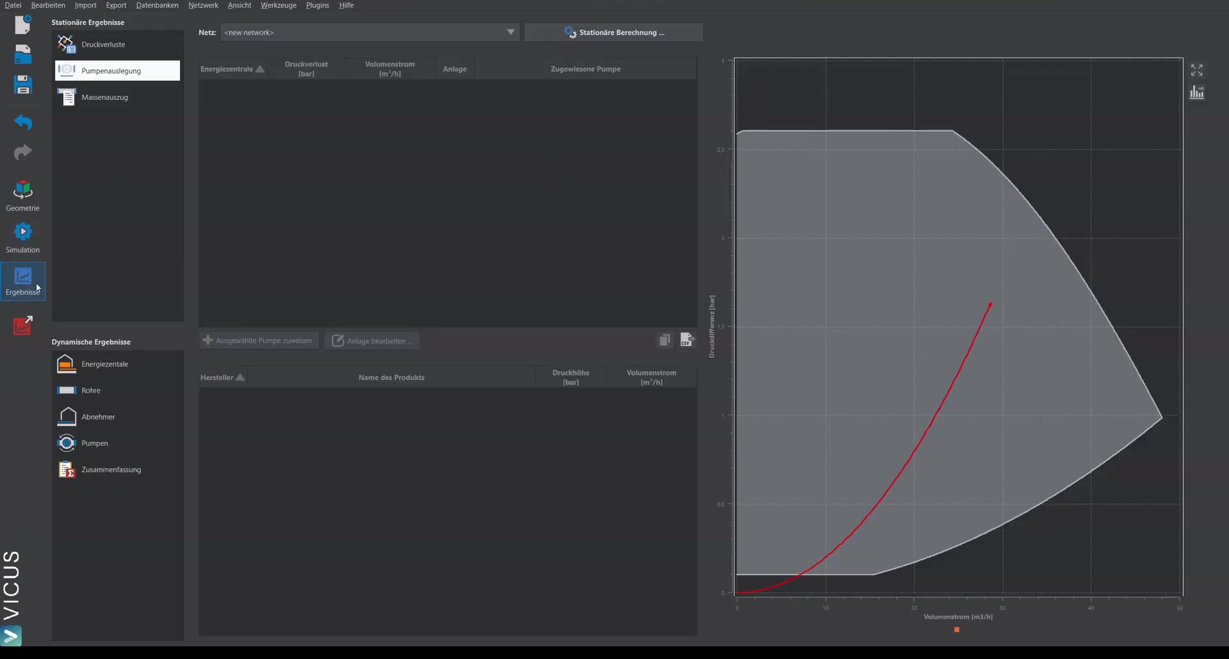Open the Netzwerk menu
The height and width of the screenshot is (659, 1229).
coord(204,5)
